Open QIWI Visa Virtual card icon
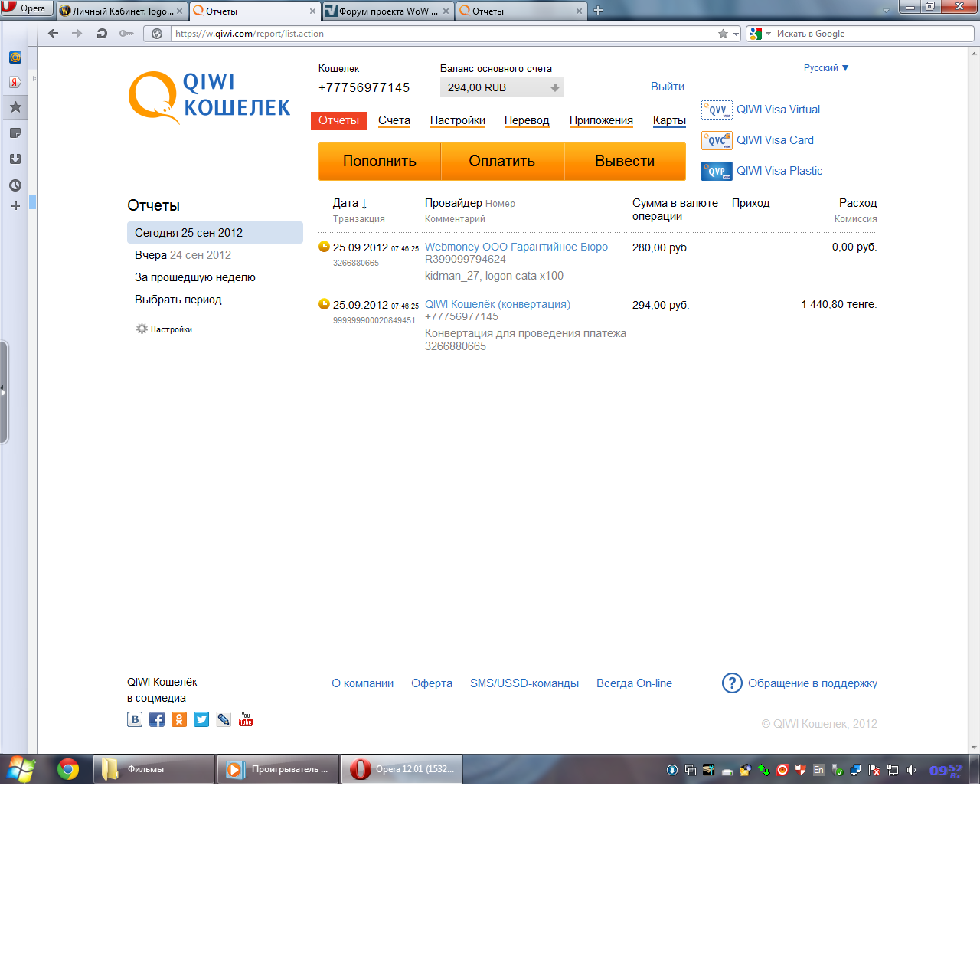This screenshot has height=953, width=980. (x=717, y=110)
